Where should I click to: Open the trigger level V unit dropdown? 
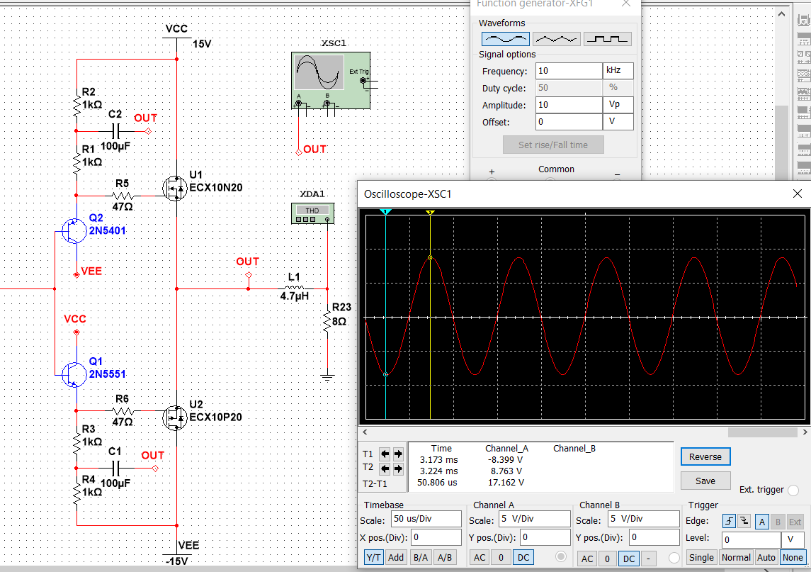(x=793, y=539)
